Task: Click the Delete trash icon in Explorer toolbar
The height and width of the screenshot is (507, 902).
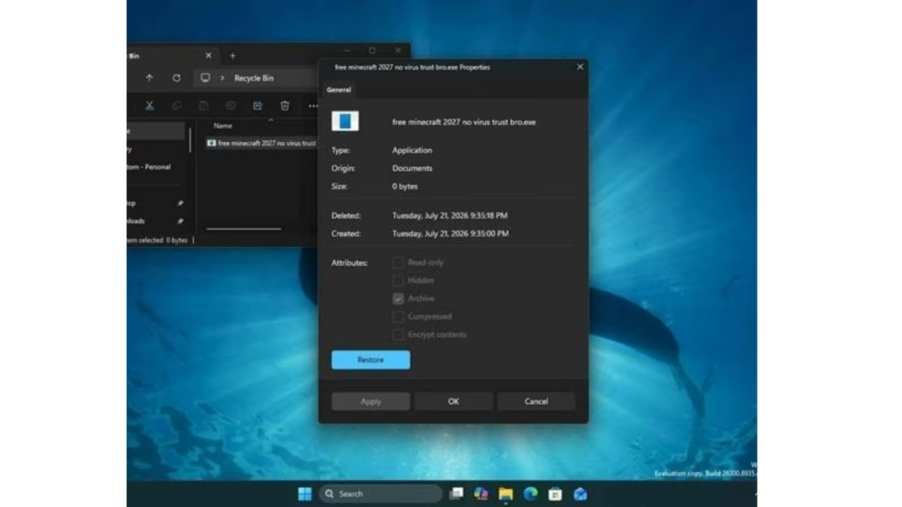Action: pyautogui.click(x=285, y=106)
